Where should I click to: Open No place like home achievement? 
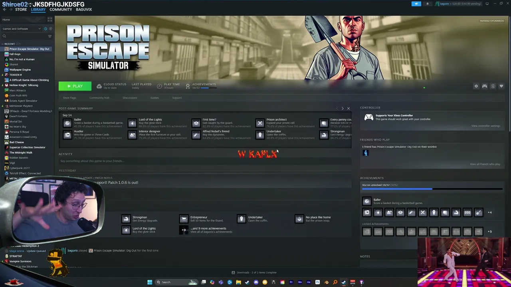click(299, 219)
